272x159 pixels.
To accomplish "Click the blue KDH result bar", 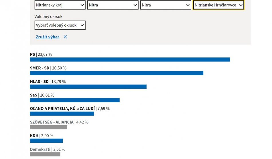I will tap(46, 141).
